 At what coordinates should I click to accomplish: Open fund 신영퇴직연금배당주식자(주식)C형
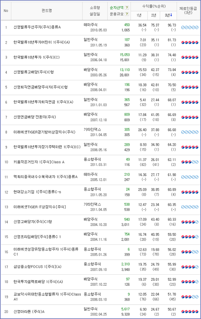[x=41, y=87]
